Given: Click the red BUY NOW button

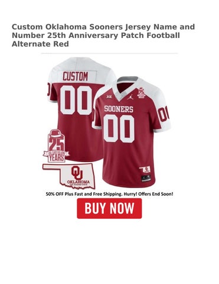Looking at the screenshot, I should [109, 208].
